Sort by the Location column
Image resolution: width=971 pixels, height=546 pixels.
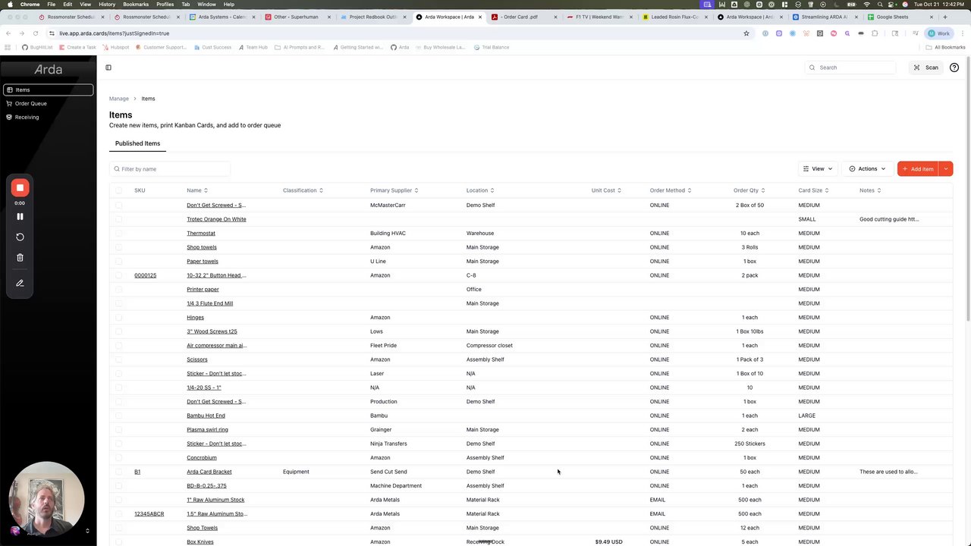click(480, 190)
